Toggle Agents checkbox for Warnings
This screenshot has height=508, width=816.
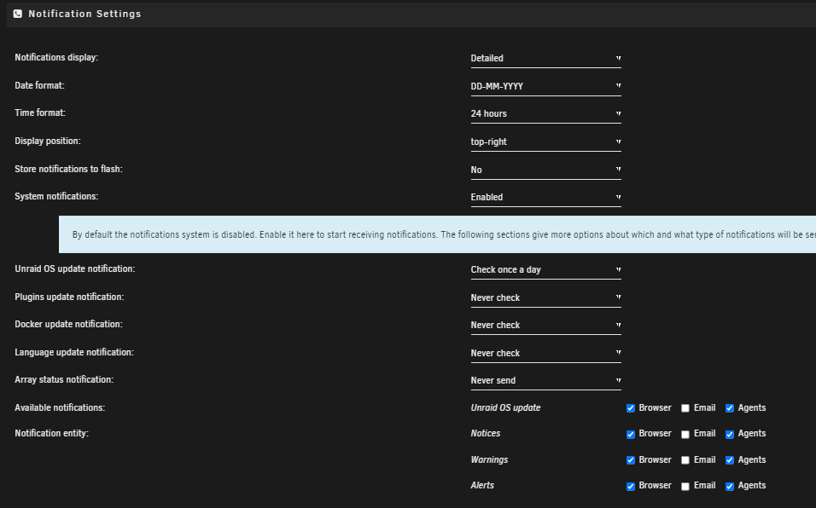[x=730, y=460]
